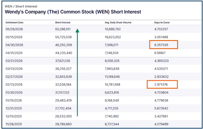
Task: Select the 01/30/2026 settlement date cell
Action: [14, 92]
